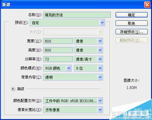Viewport: 152px width, 120px height.
Task: Click the 名称 input field
Action: (77, 15)
